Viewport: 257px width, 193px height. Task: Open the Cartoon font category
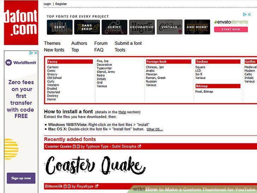[53, 67]
